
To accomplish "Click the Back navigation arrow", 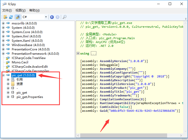I will 52,17.
